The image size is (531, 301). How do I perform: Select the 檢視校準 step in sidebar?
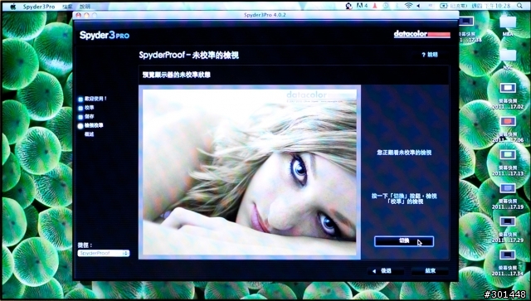90,125
